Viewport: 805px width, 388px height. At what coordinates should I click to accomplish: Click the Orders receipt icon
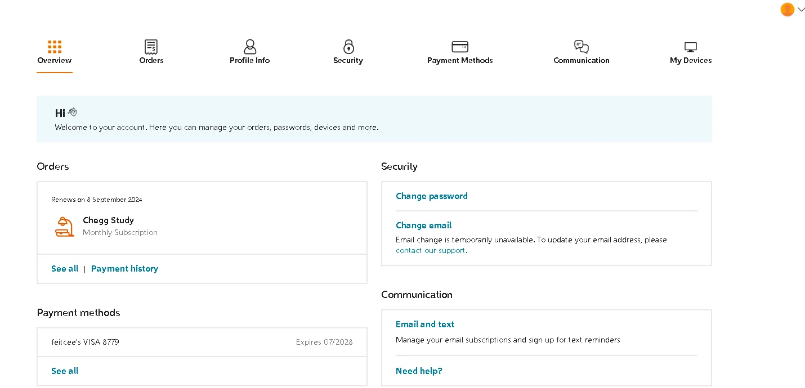click(x=151, y=47)
